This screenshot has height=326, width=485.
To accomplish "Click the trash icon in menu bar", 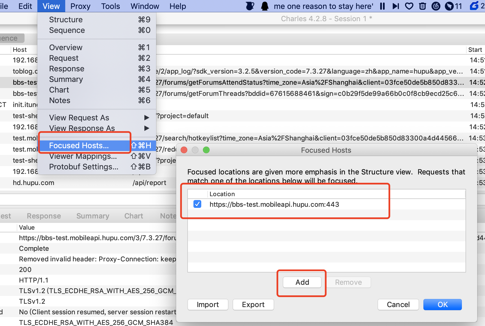I will pyautogui.click(x=423, y=6).
